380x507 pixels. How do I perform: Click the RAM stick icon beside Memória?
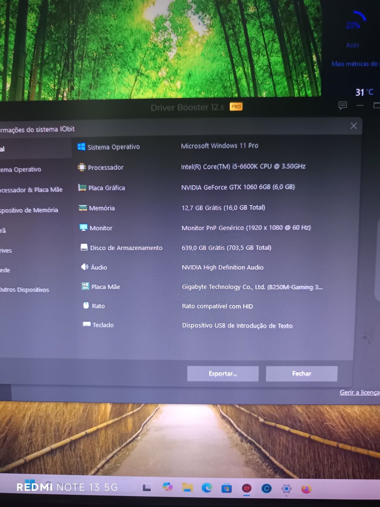click(x=83, y=208)
